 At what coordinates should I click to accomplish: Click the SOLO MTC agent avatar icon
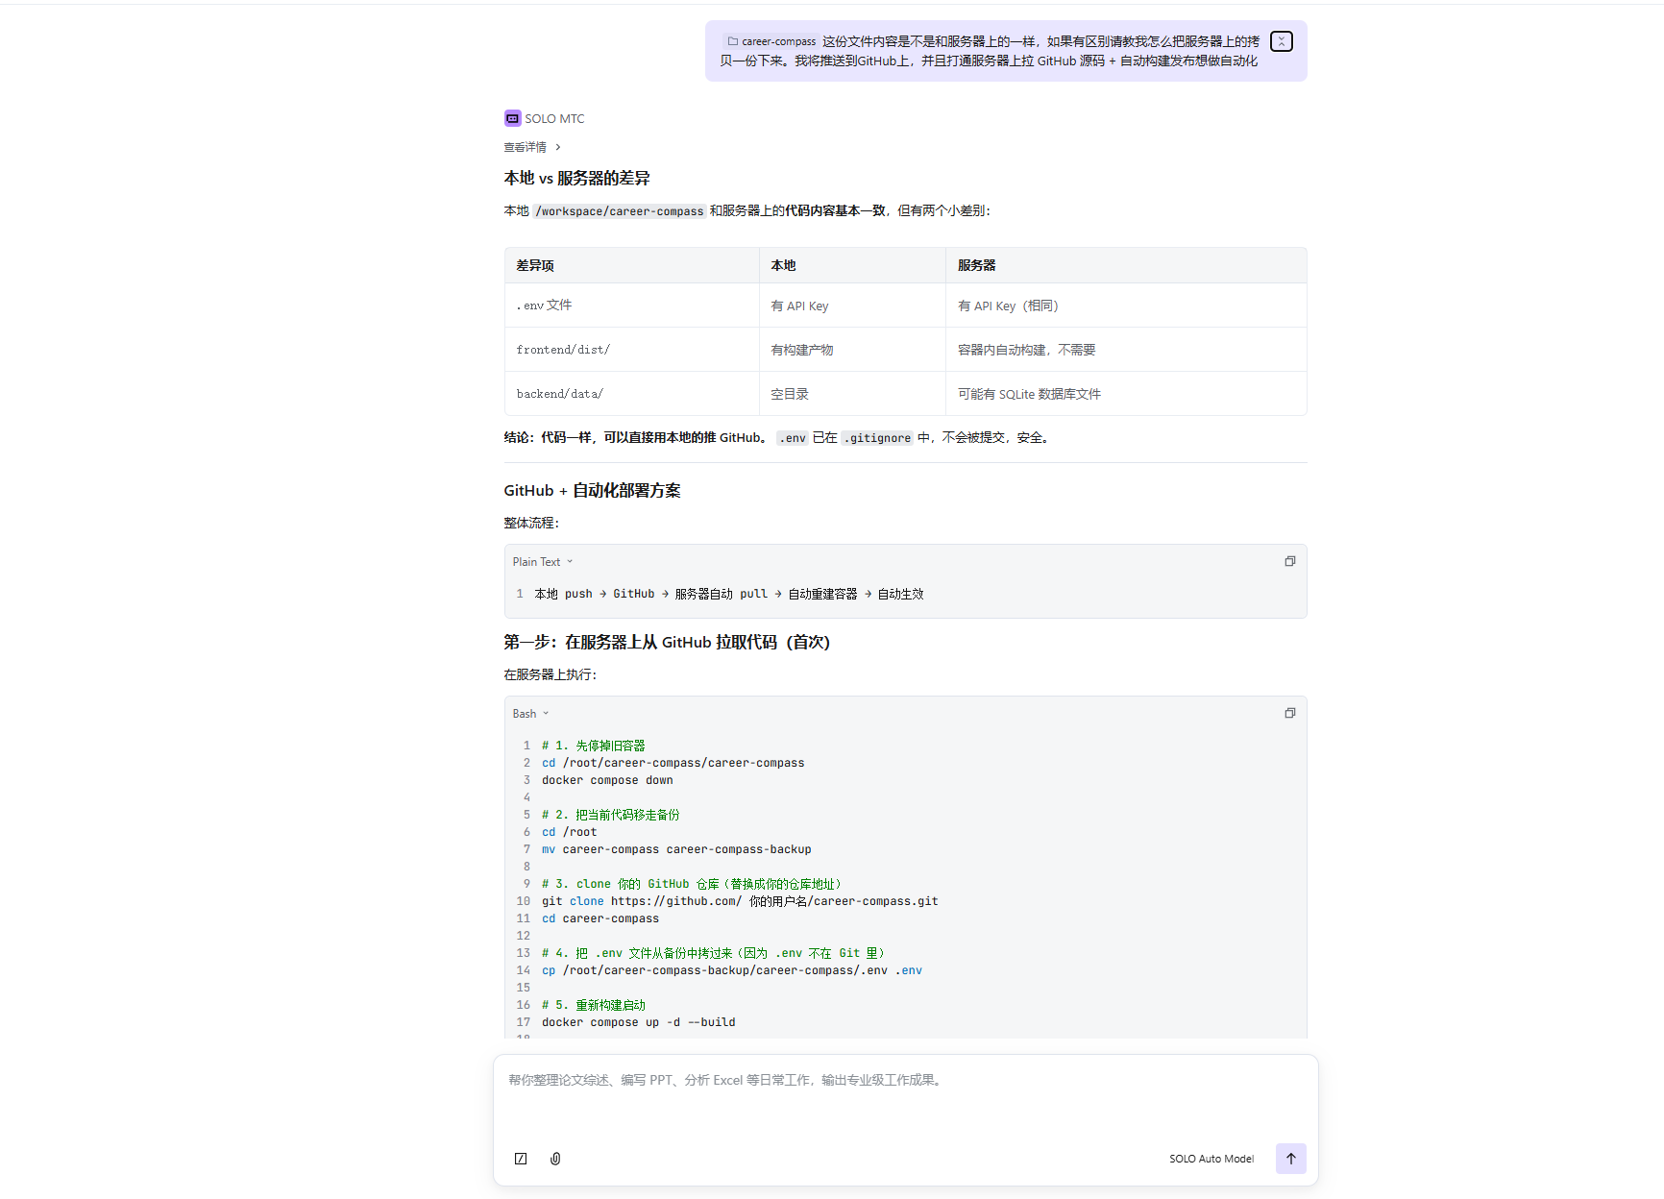click(512, 118)
